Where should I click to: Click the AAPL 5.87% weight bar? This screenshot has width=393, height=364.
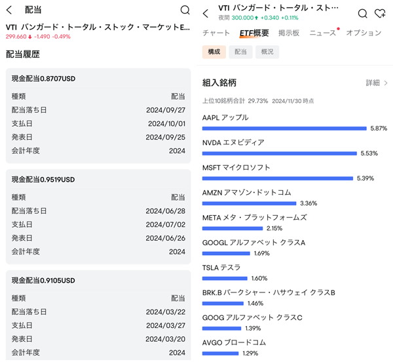[x=284, y=129]
